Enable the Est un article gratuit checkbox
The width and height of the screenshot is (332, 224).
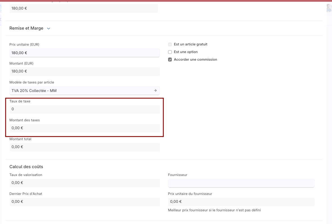pos(170,44)
